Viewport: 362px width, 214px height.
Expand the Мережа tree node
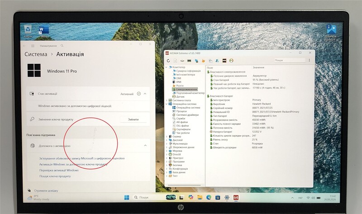tap(167, 151)
